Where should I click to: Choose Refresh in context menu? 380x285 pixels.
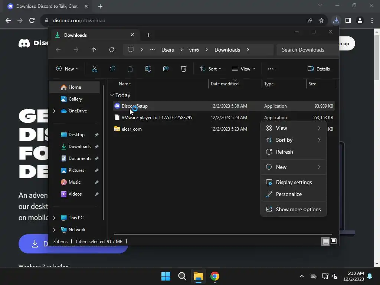(x=293, y=152)
